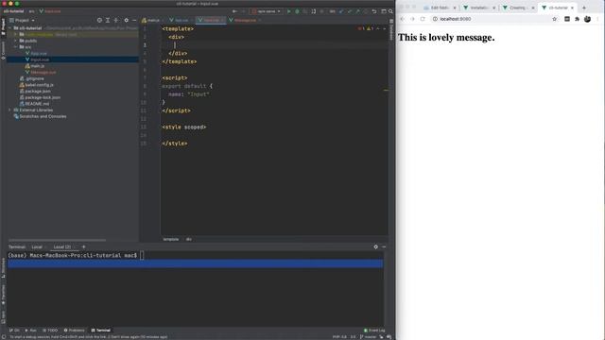
Task: Expand the public folder
Action: click(x=15, y=41)
